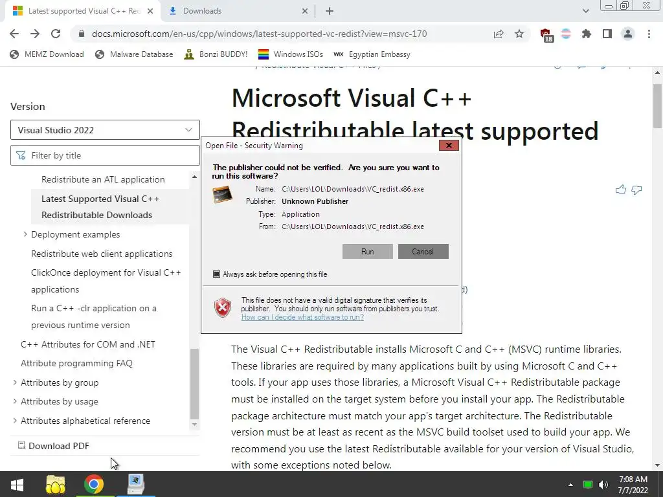Open Windows Start menu
This screenshot has width=663, height=497.
[x=17, y=484]
